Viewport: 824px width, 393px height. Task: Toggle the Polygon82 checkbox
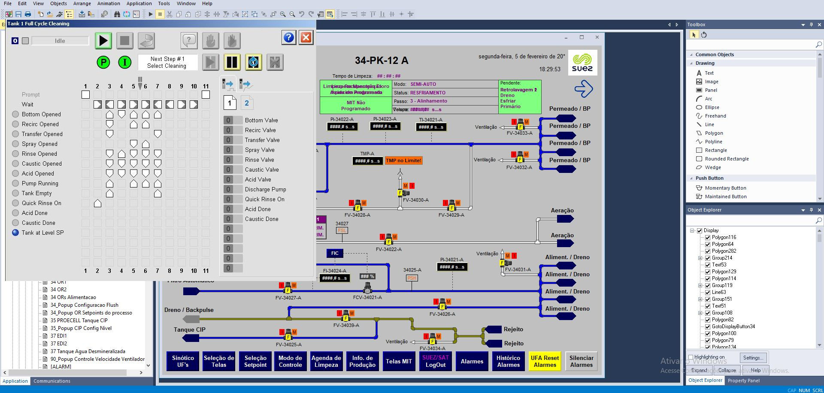click(708, 320)
